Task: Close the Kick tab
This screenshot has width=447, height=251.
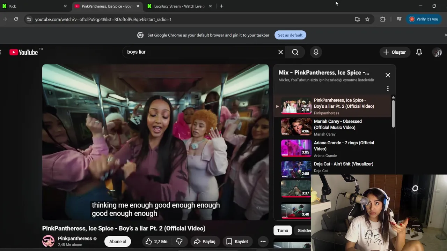Action: pos(65,6)
